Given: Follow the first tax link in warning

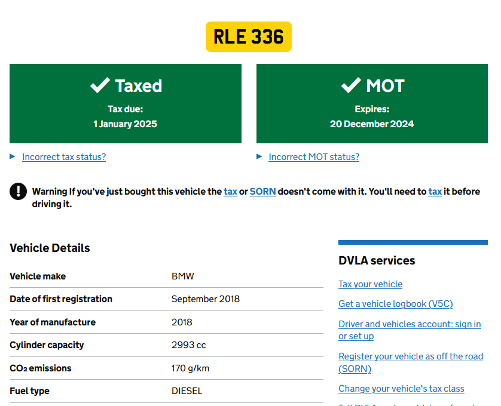Looking at the screenshot, I should coord(230,192).
